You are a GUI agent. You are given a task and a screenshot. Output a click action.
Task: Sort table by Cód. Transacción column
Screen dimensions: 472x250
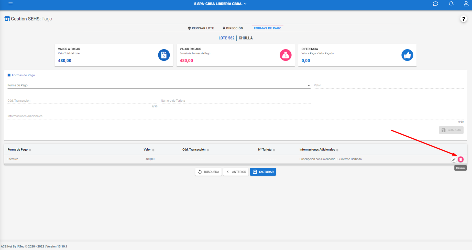196,150
